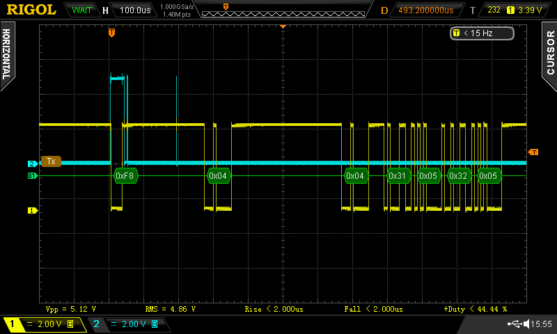Image resolution: width=557 pixels, height=334 pixels.
Task: Click the RIGOL logo
Action: (x=31, y=10)
